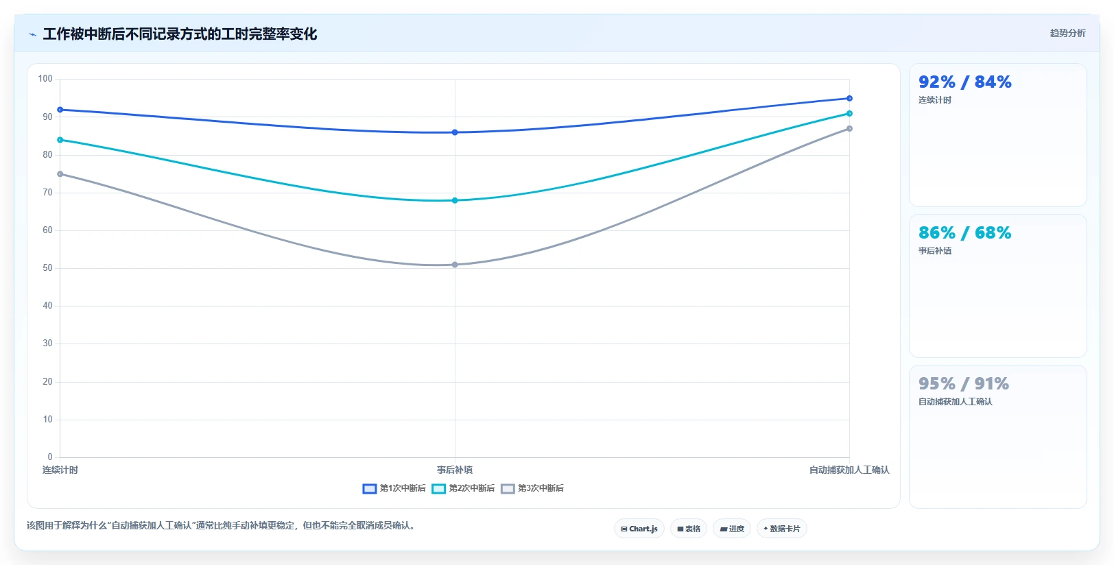
Task: Click the chart title 工作被中断后不同记录方式的工时完整率变化
Action: (x=180, y=34)
